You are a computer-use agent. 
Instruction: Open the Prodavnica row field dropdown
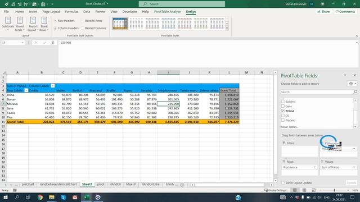314,167
